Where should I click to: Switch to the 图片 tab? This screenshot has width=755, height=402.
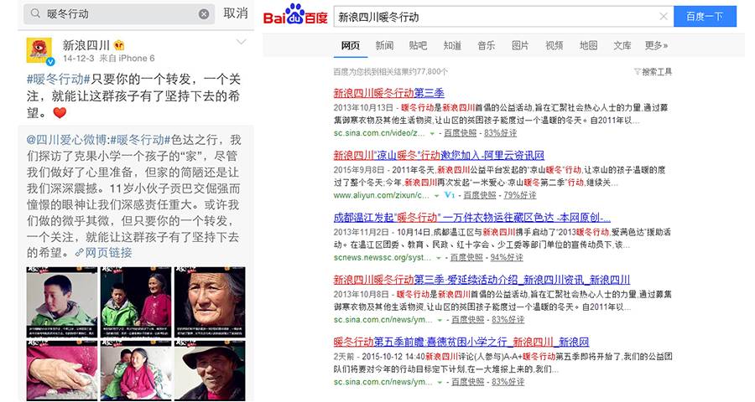point(520,46)
